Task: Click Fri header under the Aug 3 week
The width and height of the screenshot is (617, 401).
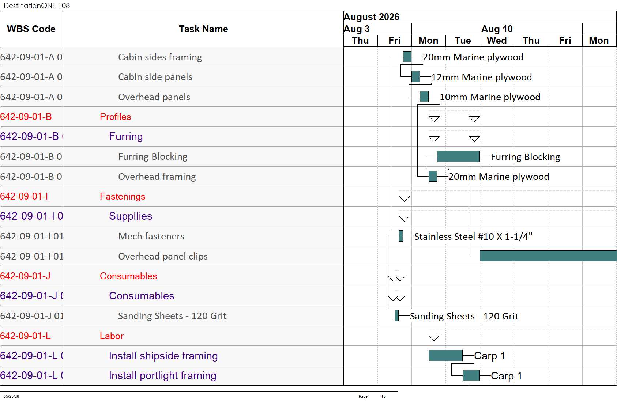Action: (x=395, y=41)
